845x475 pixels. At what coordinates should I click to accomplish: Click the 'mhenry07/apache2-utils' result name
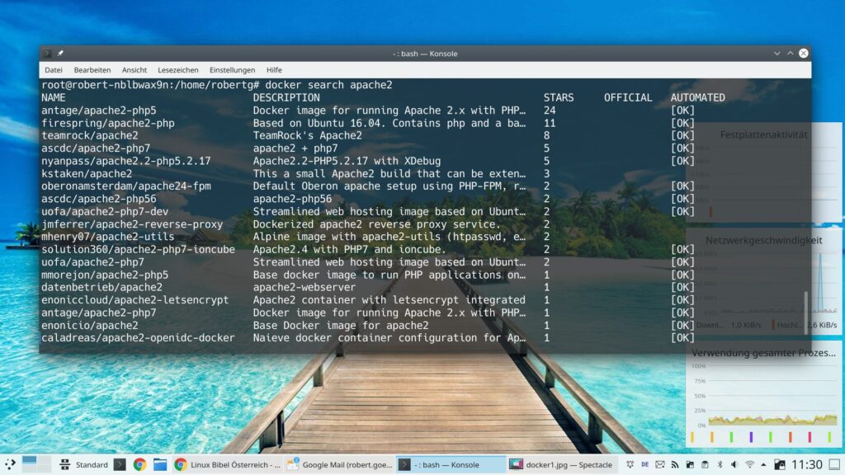pyautogui.click(x=108, y=237)
